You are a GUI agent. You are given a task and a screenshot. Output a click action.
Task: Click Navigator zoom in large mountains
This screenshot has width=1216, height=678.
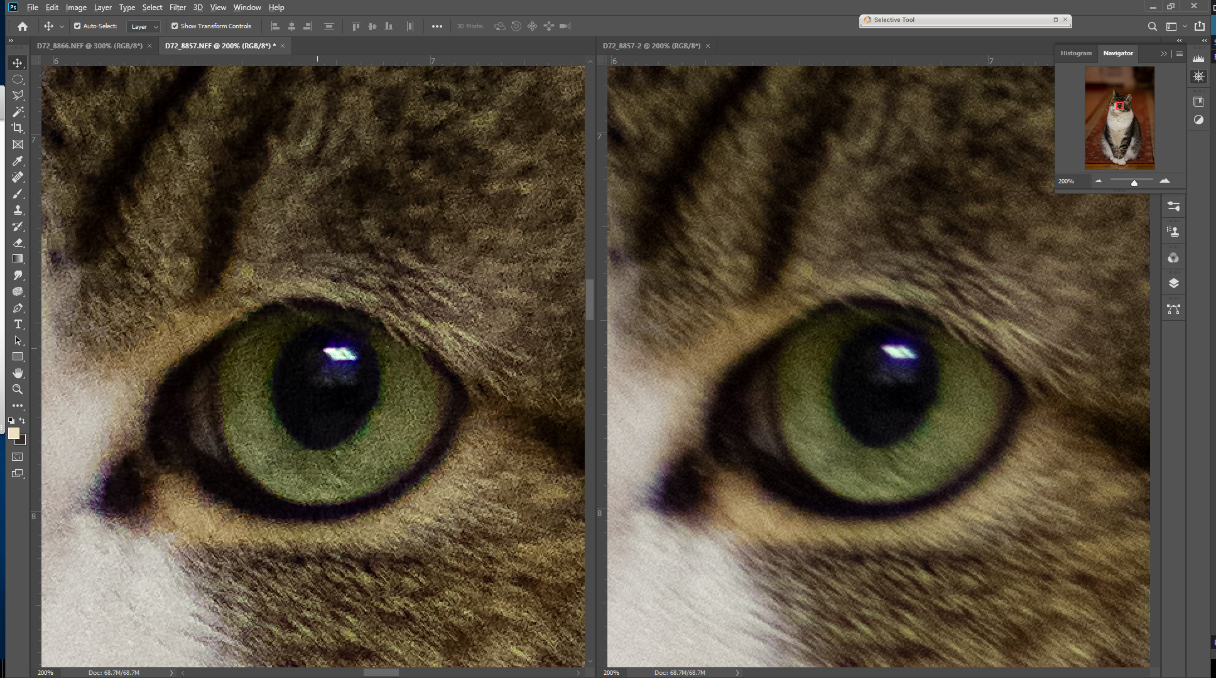coord(1165,181)
